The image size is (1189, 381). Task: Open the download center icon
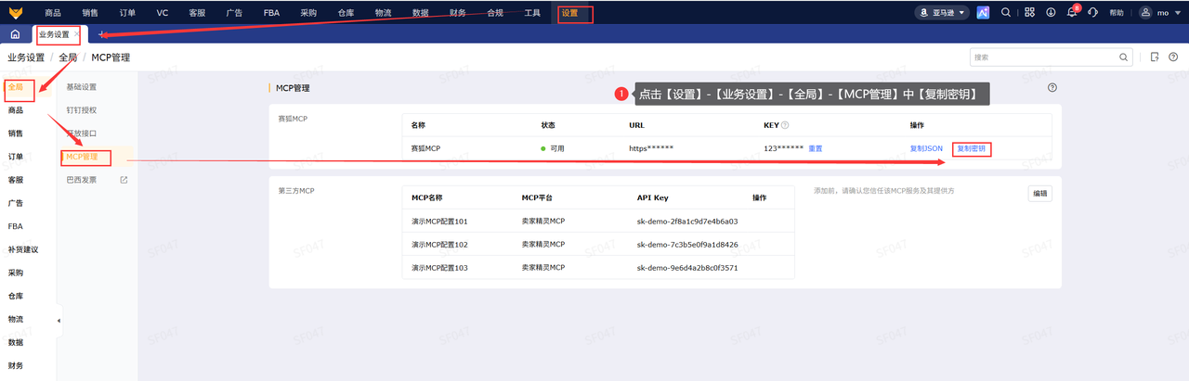(1051, 13)
